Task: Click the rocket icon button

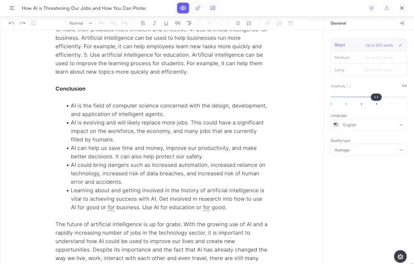Action: tap(198, 8)
